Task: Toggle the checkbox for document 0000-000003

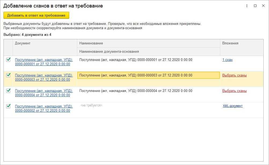Action: coord(8,75)
